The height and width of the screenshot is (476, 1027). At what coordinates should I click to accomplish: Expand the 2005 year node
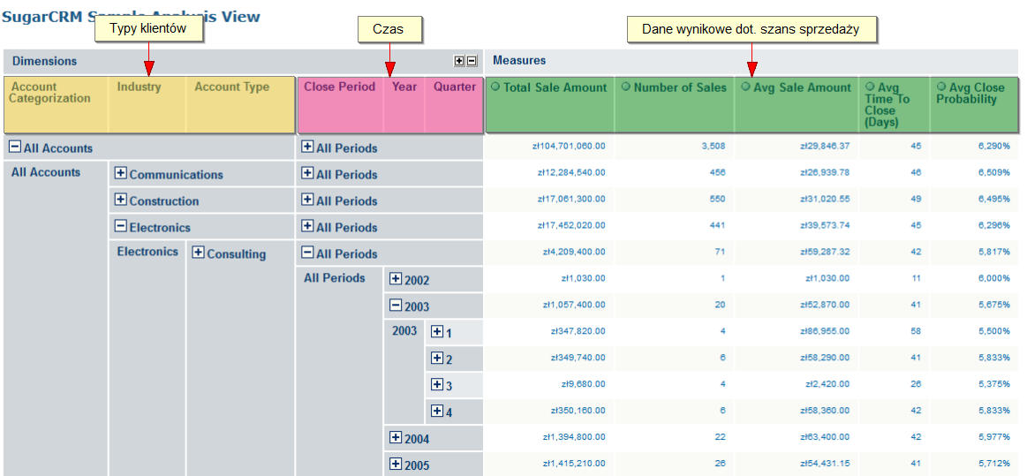(x=396, y=465)
